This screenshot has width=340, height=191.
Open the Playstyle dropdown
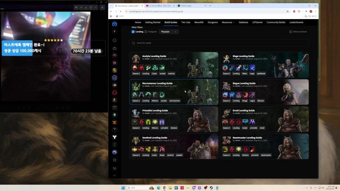point(169,31)
